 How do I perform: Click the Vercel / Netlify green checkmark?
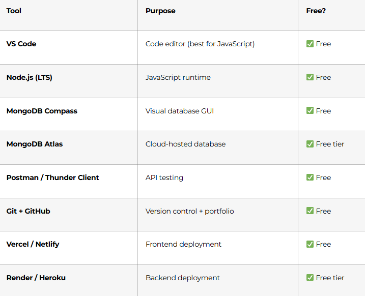[x=310, y=244]
